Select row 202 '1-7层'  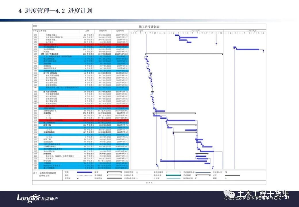tap(81, 116)
